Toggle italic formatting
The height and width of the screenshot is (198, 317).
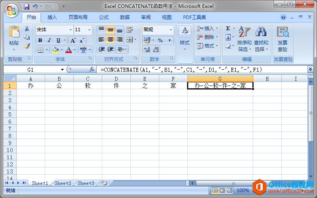pos(49,40)
